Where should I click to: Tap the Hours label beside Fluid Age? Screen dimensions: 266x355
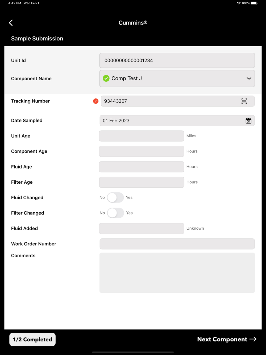tap(192, 167)
